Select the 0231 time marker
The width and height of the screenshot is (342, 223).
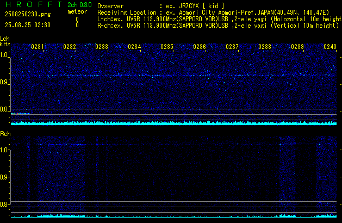click(38, 47)
